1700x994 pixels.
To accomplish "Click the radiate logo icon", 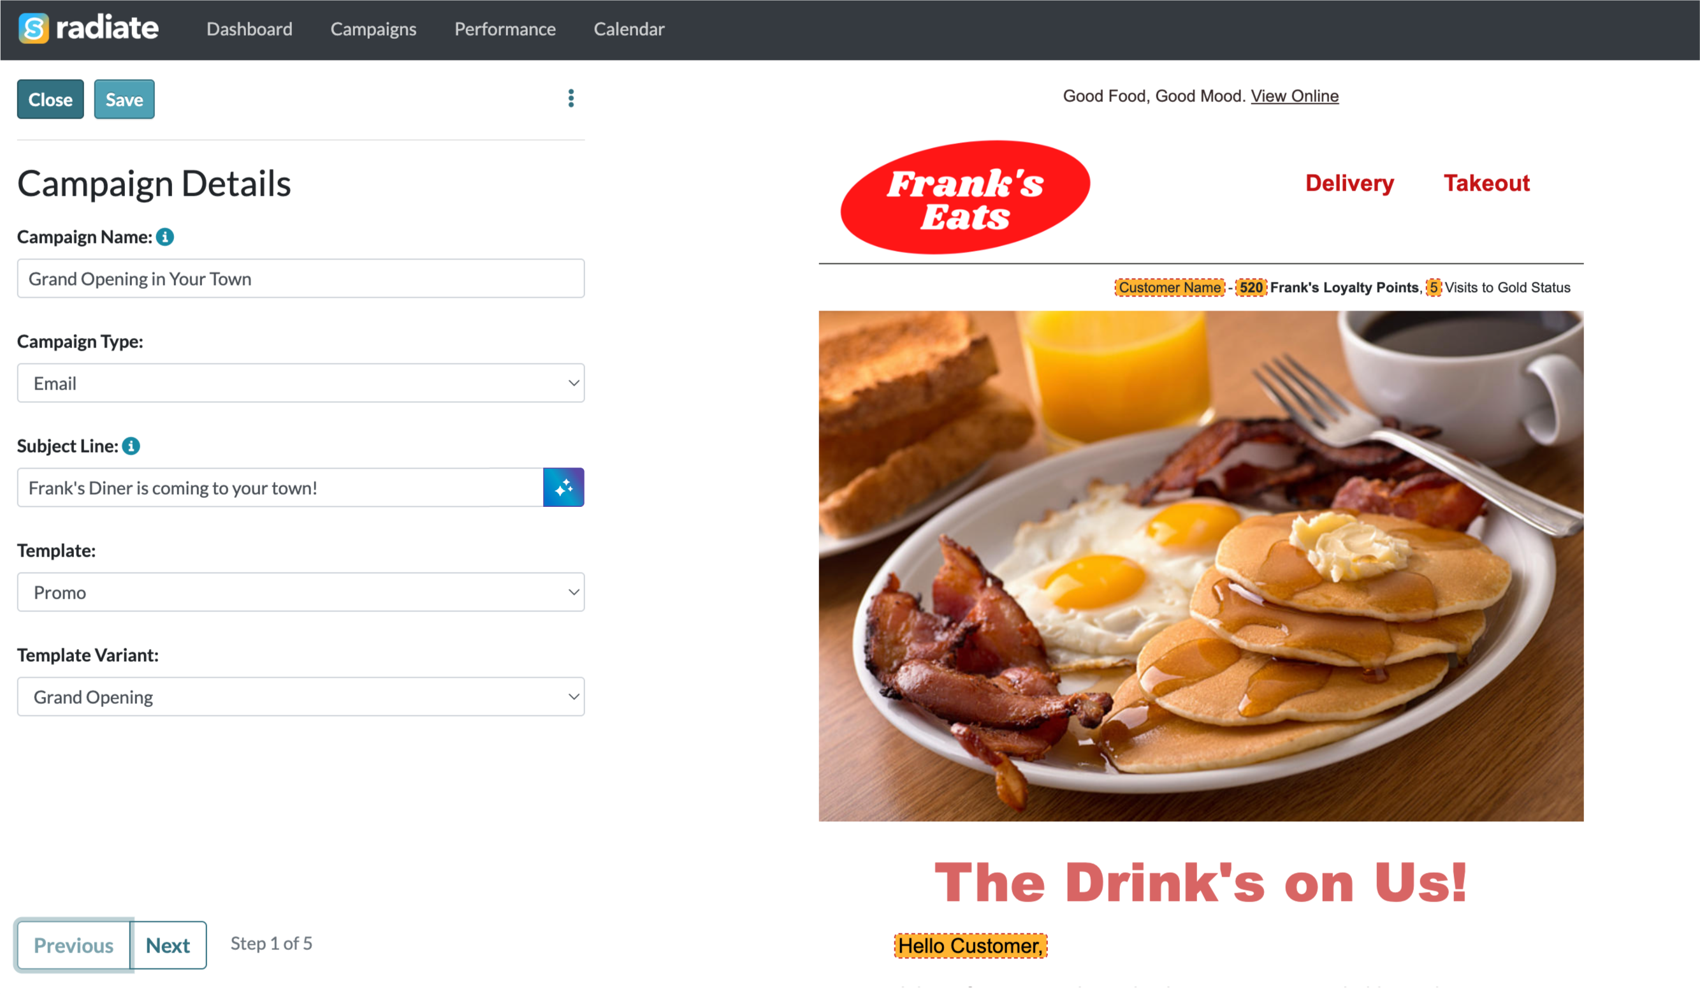I will [33, 28].
